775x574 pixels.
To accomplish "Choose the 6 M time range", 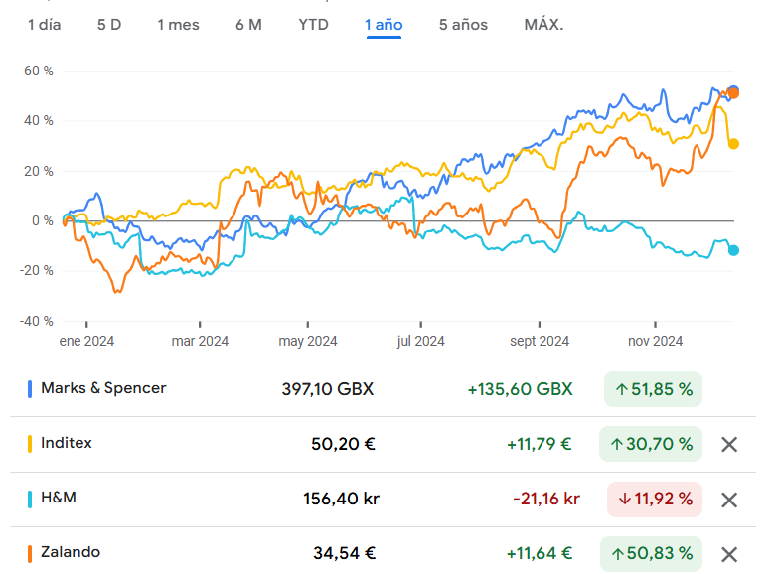I will pyautogui.click(x=248, y=25).
